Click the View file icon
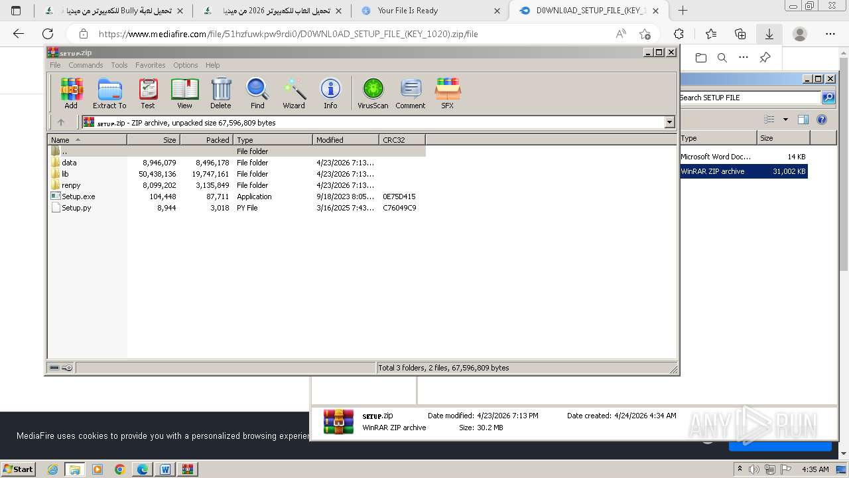The width and height of the screenshot is (849, 478). pos(184,93)
